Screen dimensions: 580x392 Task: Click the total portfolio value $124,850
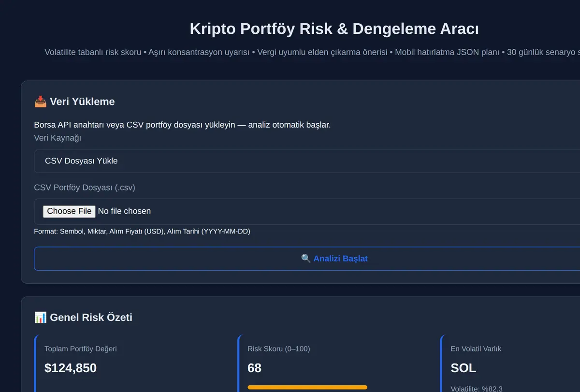pyautogui.click(x=71, y=368)
